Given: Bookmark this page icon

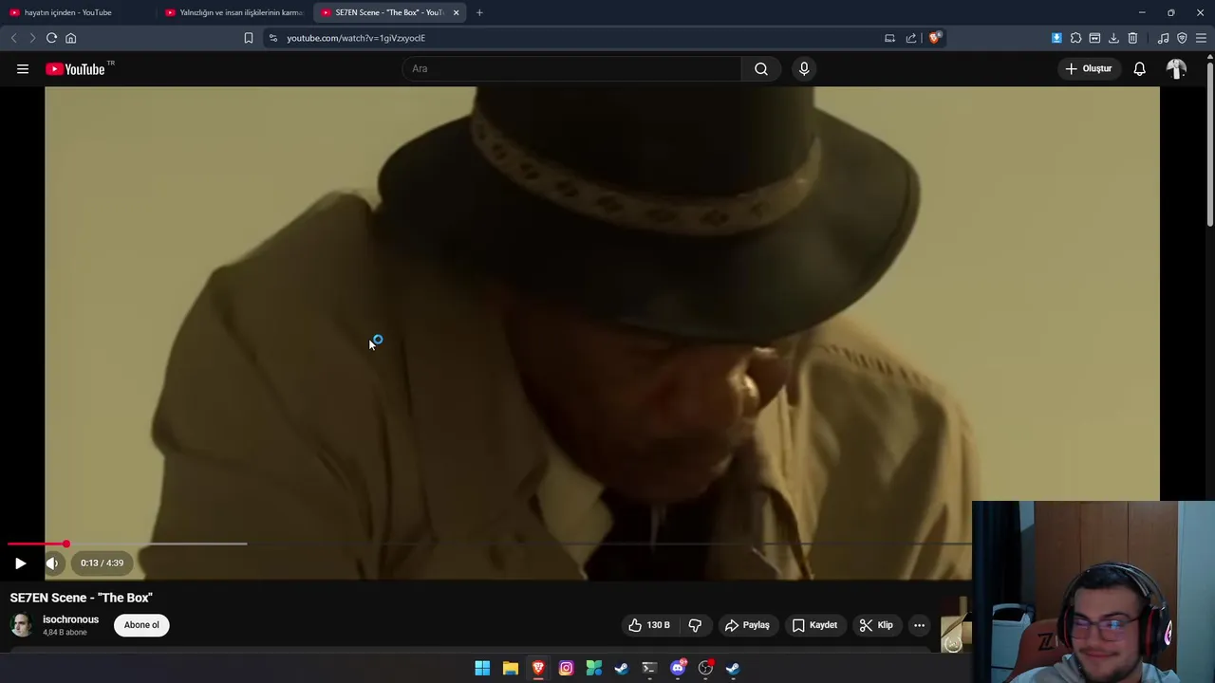Looking at the screenshot, I should tap(248, 38).
